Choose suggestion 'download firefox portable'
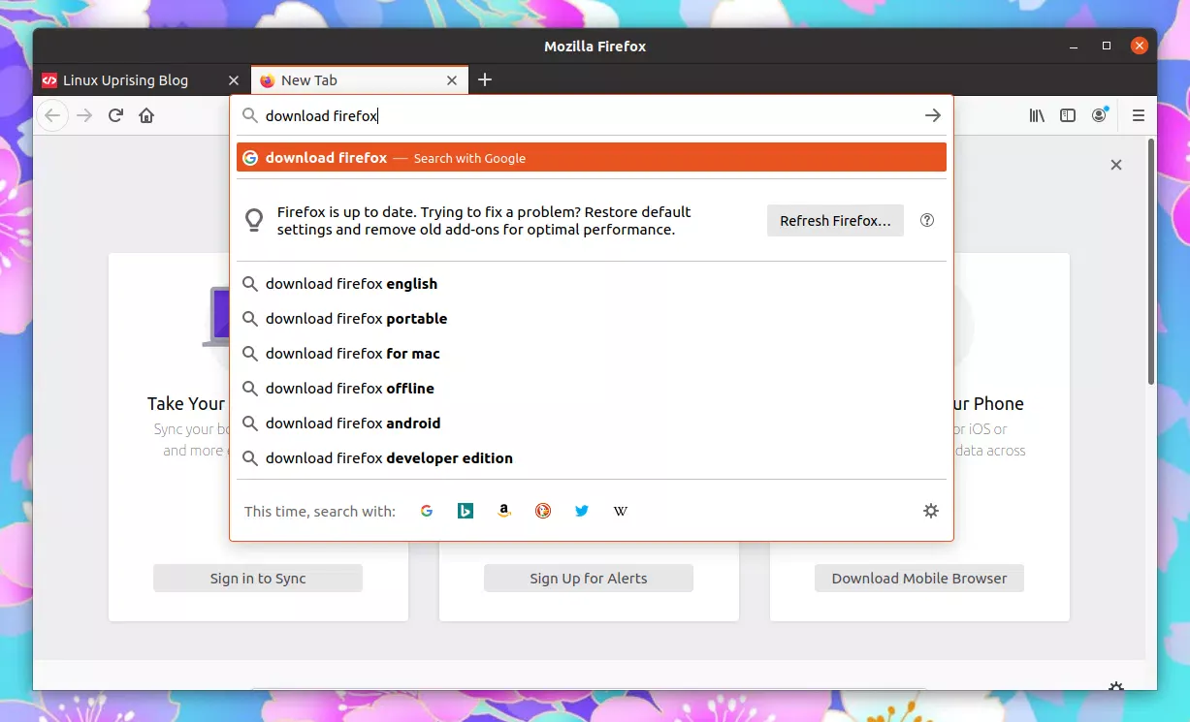The height and width of the screenshot is (722, 1190). tap(592, 319)
